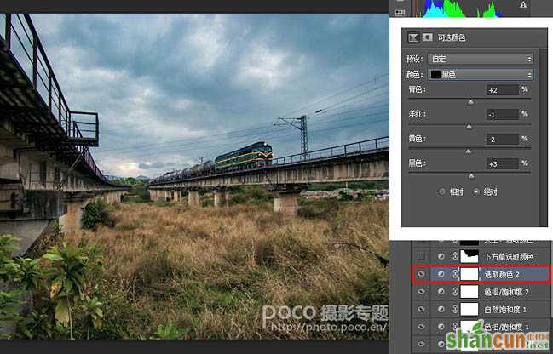Click the 黄色 yellow percentage value field
Screen dimensions: 553x354
tap(502, 140)
